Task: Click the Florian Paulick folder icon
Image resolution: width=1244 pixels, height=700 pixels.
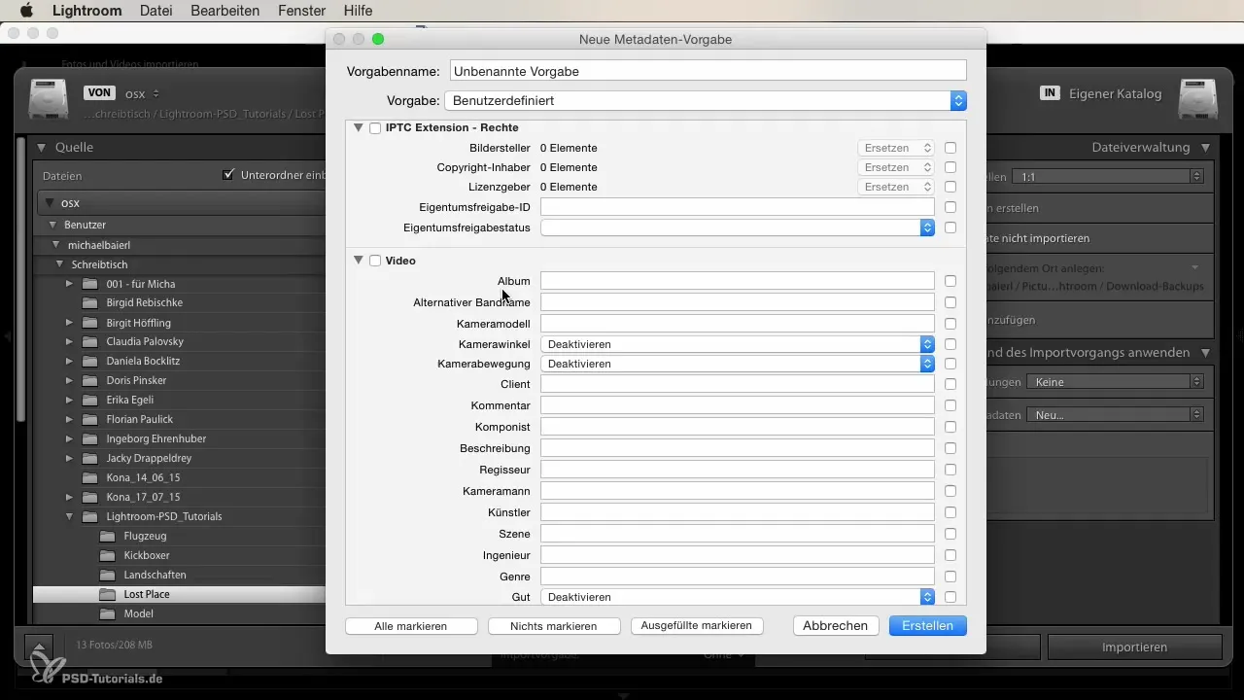Action: [x=90, y=419]
